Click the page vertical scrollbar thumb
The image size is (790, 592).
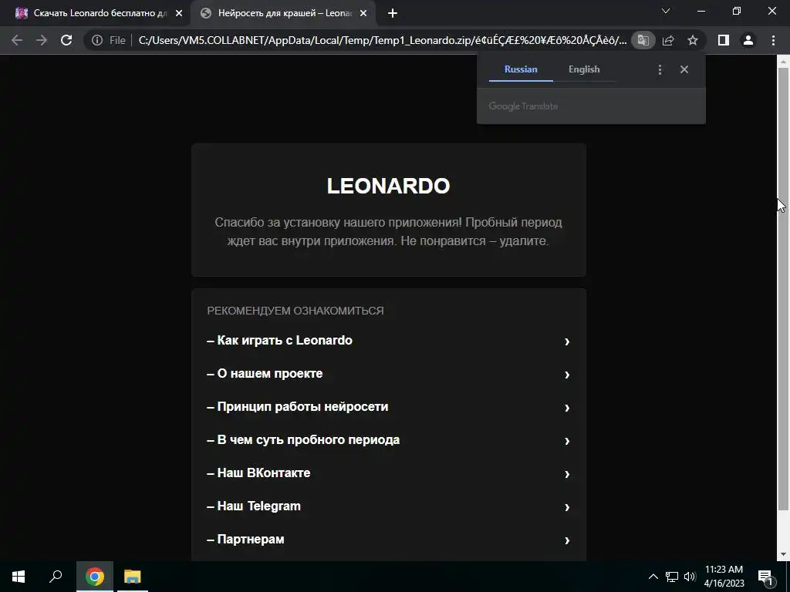coord(783,289)
